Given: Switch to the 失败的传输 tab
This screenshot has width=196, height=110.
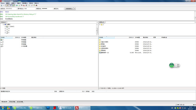Looking at the screenshot, I should [12, 102].
